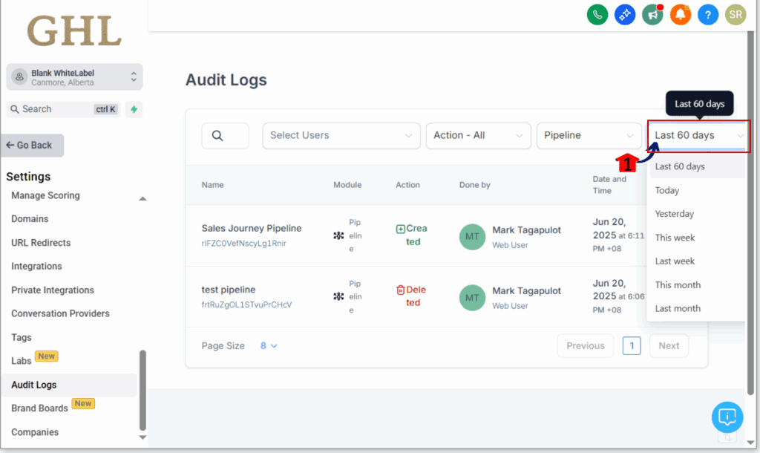Open the Pipeline module dropdown
This screenshot has height=453, width=760.
click(589, 136)
